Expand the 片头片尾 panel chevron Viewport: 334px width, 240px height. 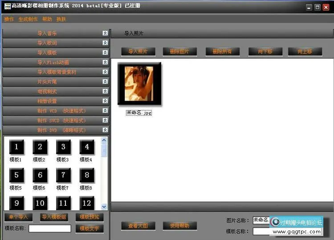pos(105,81)
